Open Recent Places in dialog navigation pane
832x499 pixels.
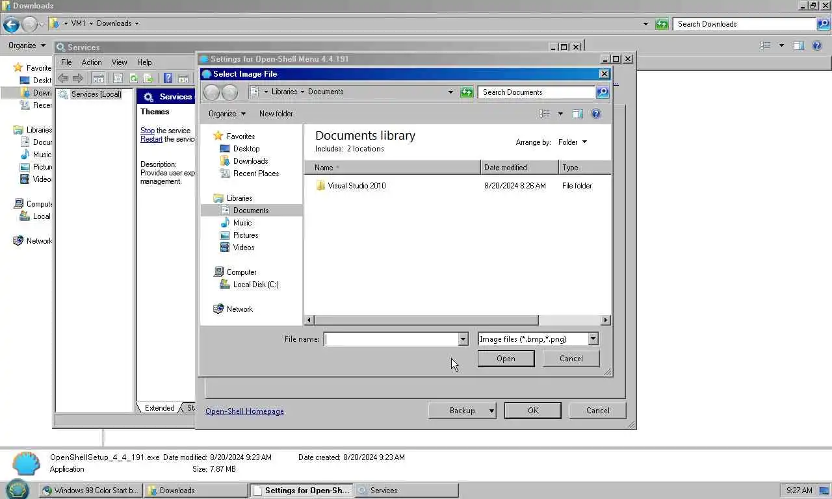pos(255,173)
